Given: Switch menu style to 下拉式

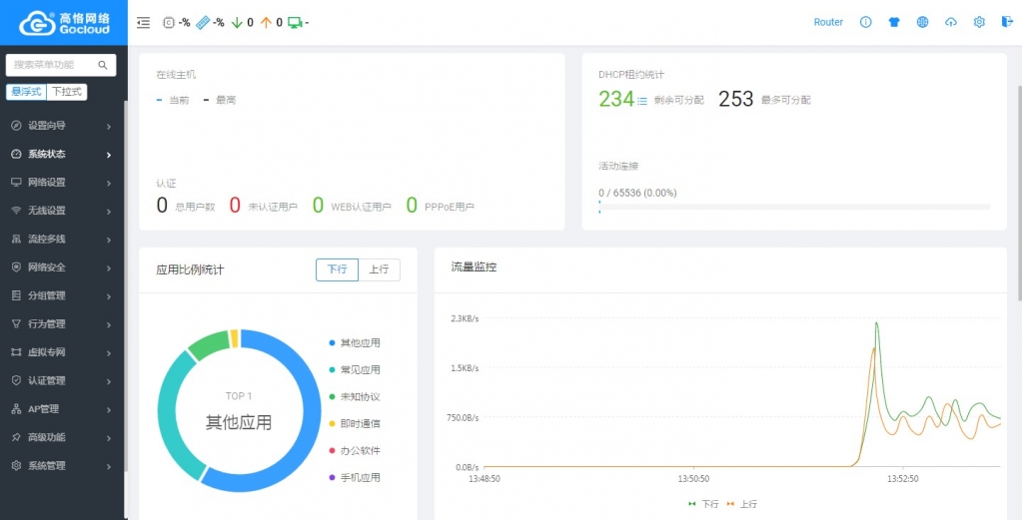Looking at the screenshot, I should [x=67, y=92].
